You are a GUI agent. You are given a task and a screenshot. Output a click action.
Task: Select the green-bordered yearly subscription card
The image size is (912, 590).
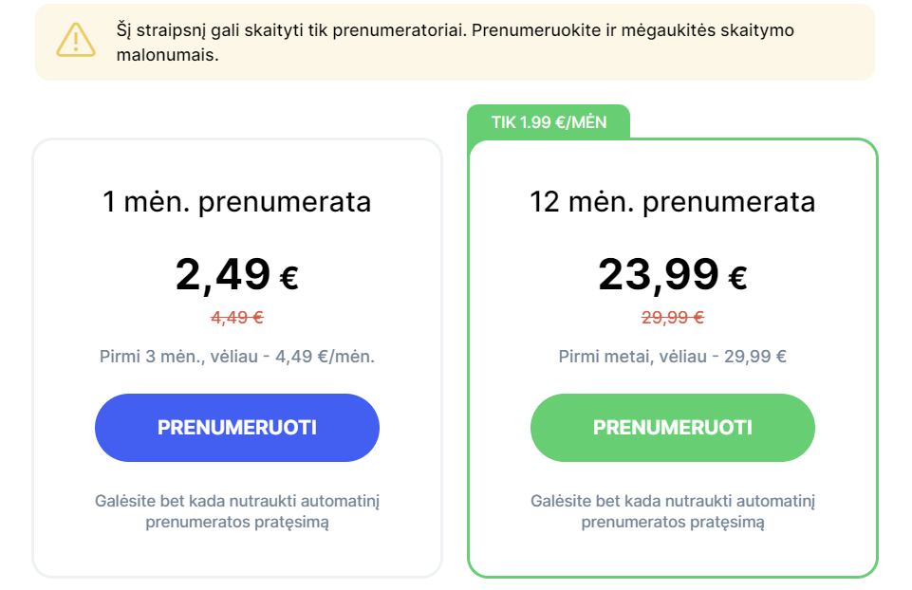coord(672,358)
